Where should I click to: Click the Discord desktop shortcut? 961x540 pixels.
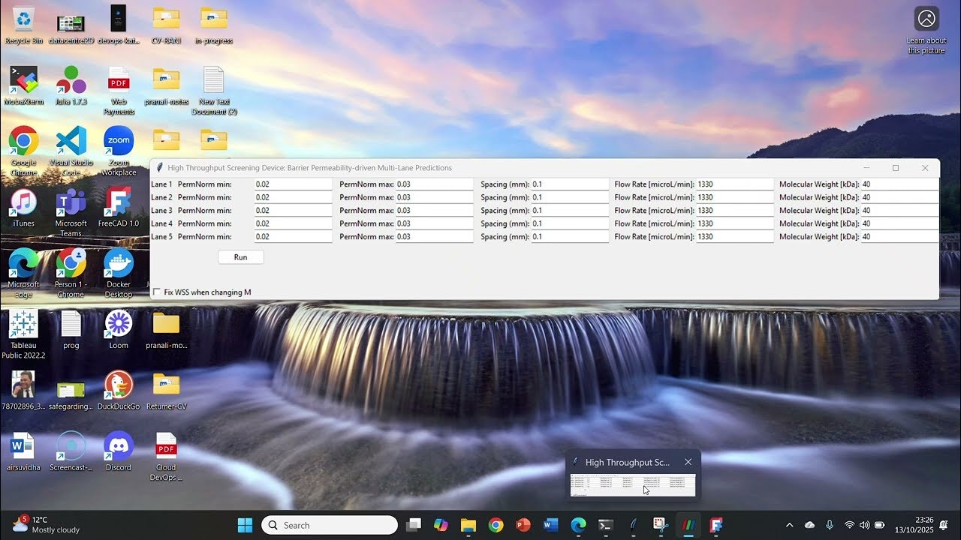point(119,447)
